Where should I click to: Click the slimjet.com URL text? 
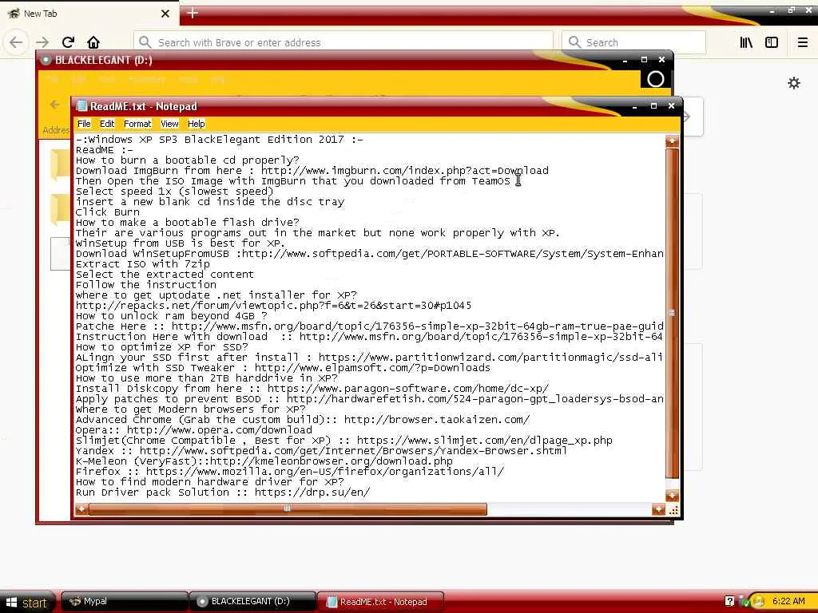484,441
